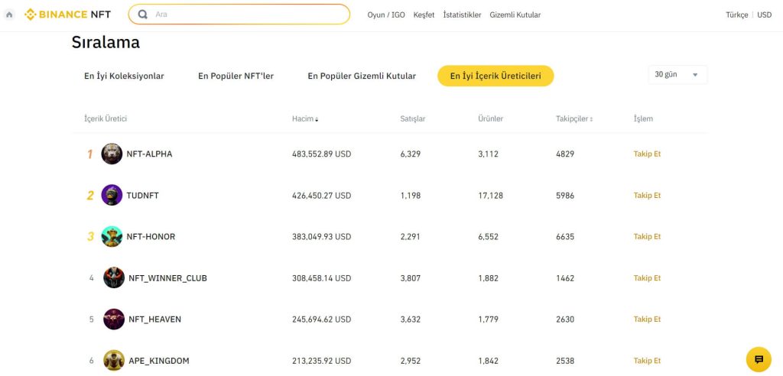783x376 pixels.
Task: Click volume 308,458.14 USD
Action: 322,278
